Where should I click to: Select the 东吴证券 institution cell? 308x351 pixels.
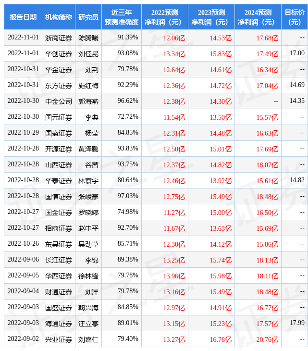click(59, 244)
